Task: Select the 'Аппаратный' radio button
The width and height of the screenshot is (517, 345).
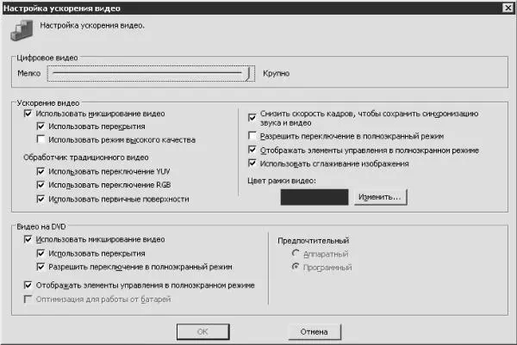Action: (x=298, y=254)
